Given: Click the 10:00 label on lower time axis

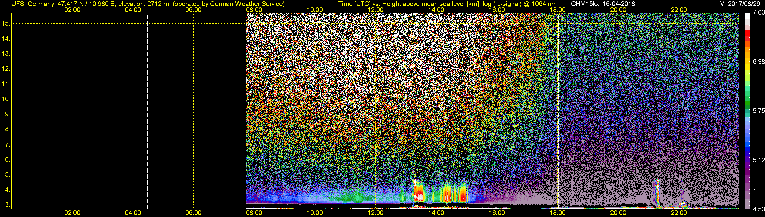Looking at the screenshot, I should click(315, 213).
